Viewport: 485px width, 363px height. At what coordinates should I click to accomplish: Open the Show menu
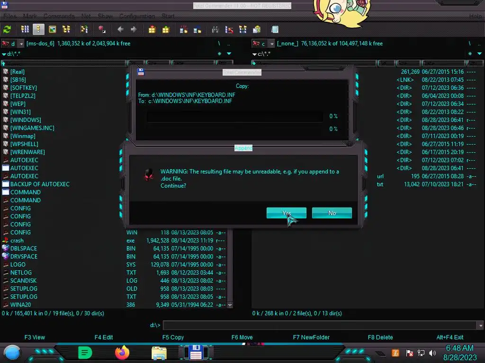click(105, 16)
